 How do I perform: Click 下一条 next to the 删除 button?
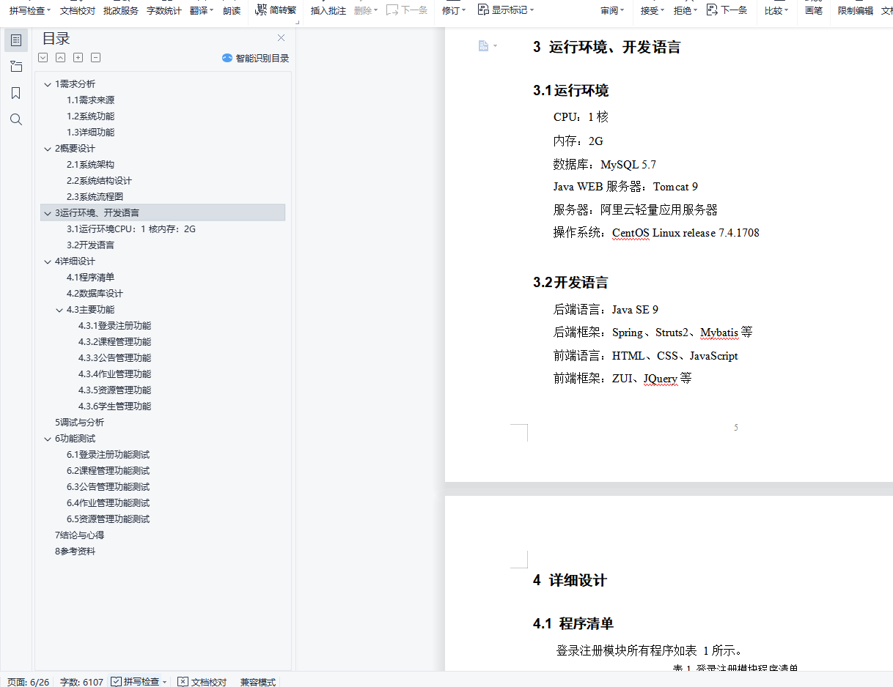407,10
